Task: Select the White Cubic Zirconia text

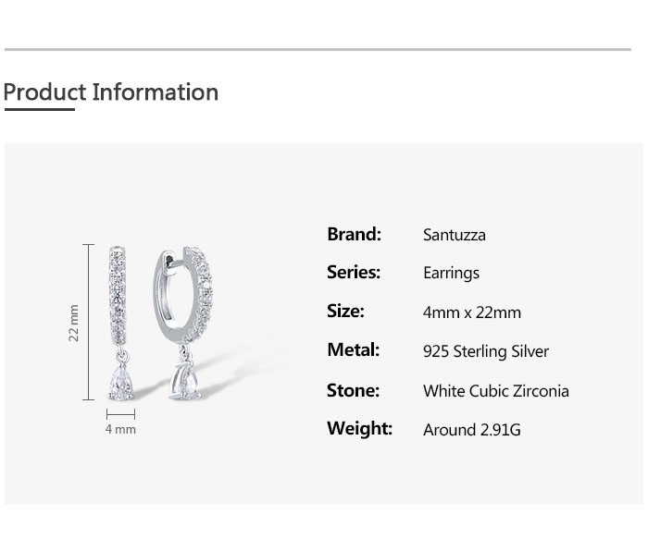Action: click(x=495, y=391)
